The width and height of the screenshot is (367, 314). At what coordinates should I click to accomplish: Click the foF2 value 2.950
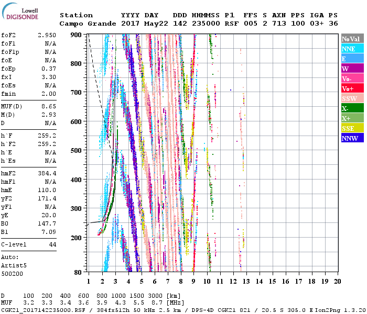click(47, 35)
